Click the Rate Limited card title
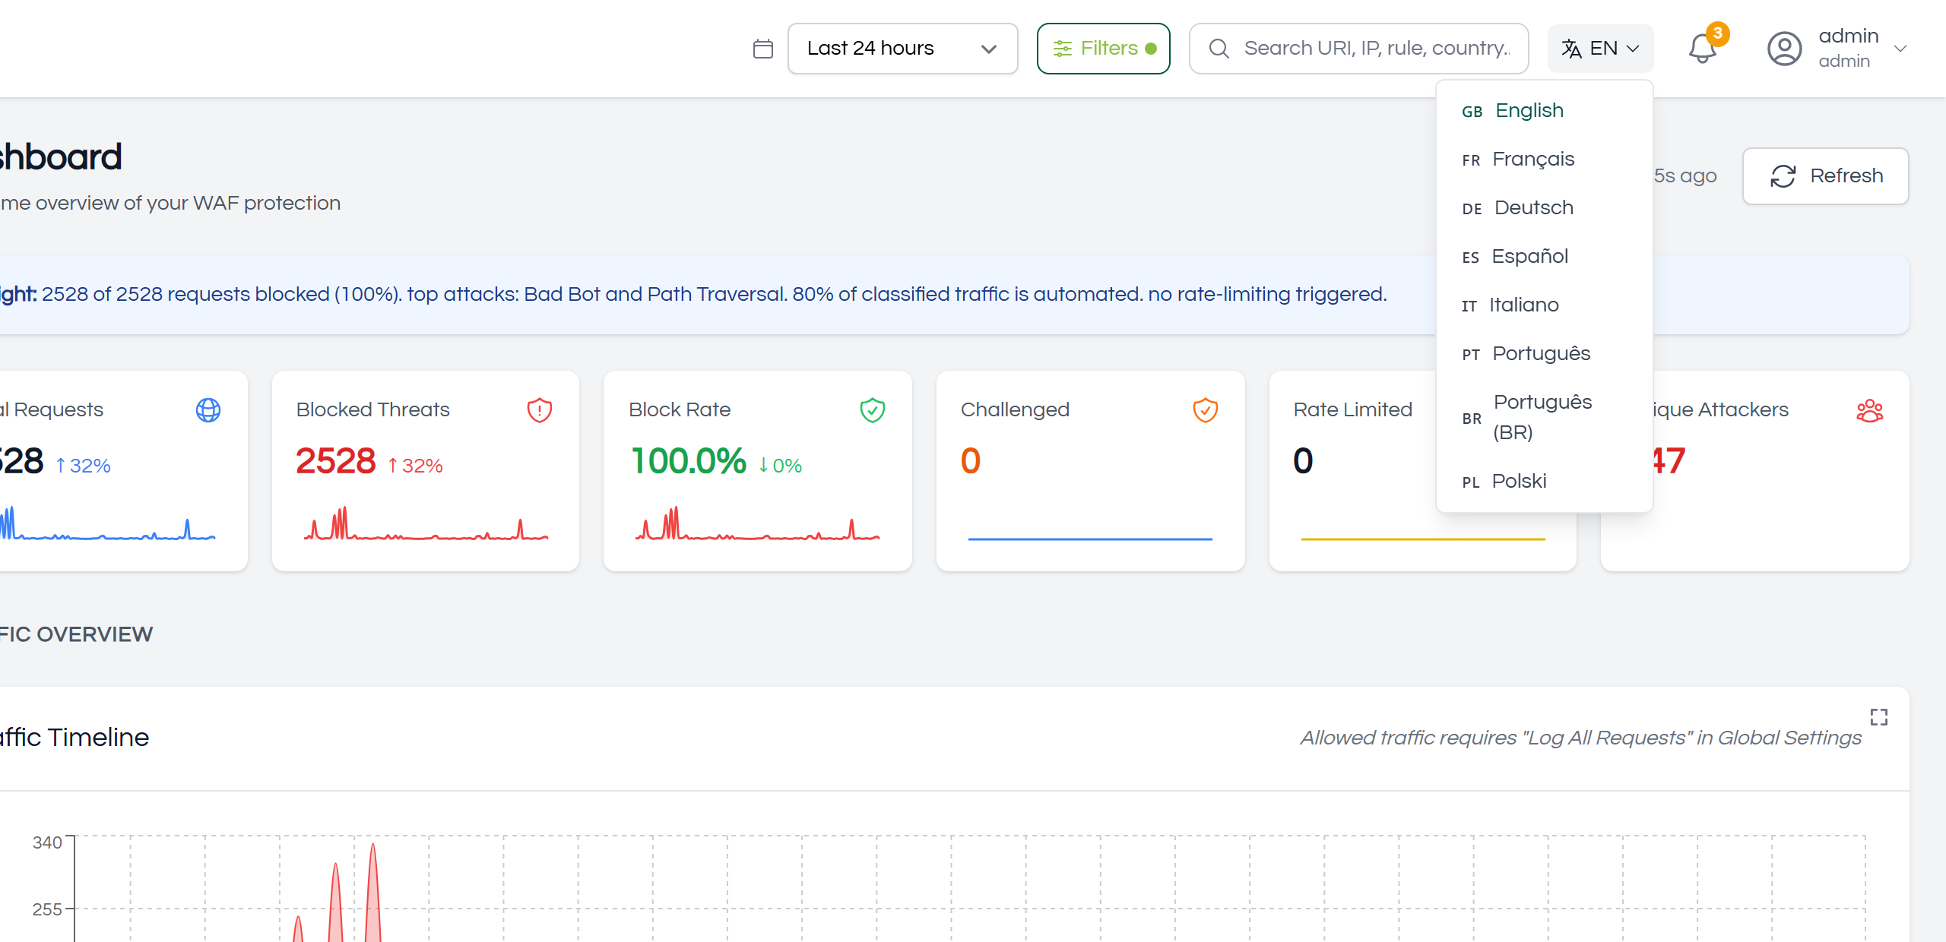The height and width of the screenshot is (942, 1946). click(1353, 410)
